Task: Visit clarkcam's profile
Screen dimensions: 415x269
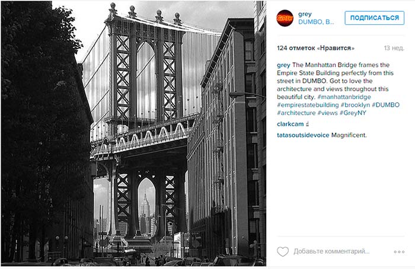Action: pos(290,124)
